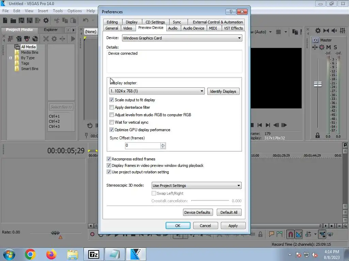Click the Start Preview play icon in Project Media

[x=73, y=39]
